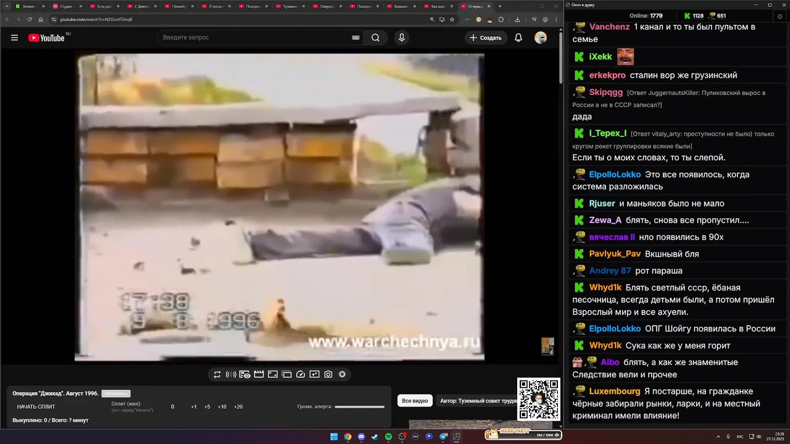Go back in the browser
790x444 pixels.
point(8,19)
